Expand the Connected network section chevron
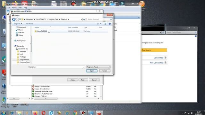Viewport: 205px width, 115px height. 165,57
